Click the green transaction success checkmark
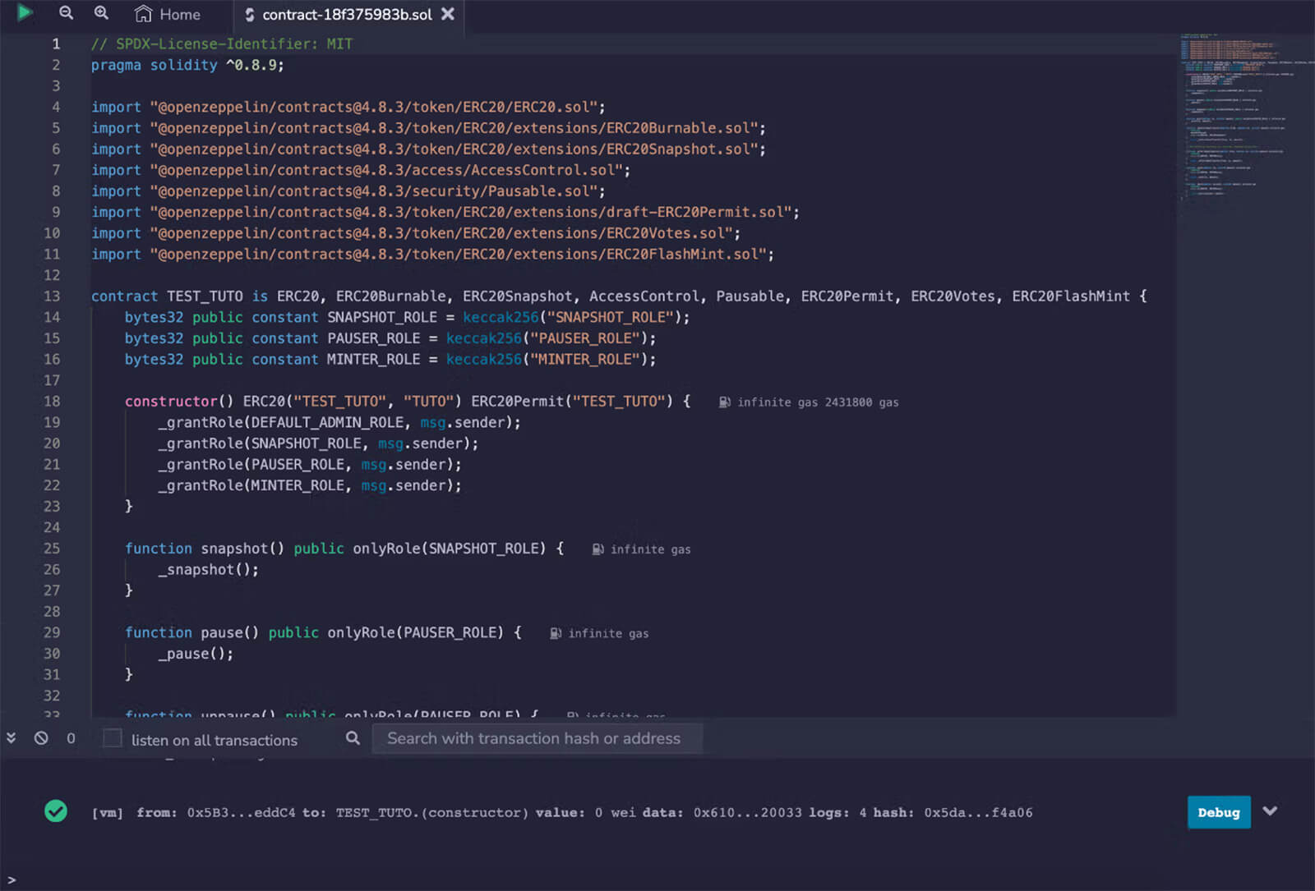Viewport: 1315px width, 891px height. coord(56,812)
